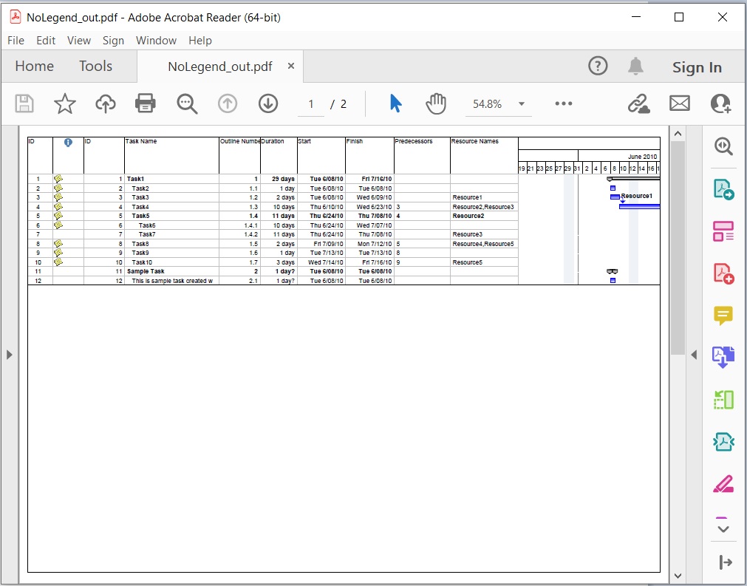Toggle the favorites star

[64, 103]
